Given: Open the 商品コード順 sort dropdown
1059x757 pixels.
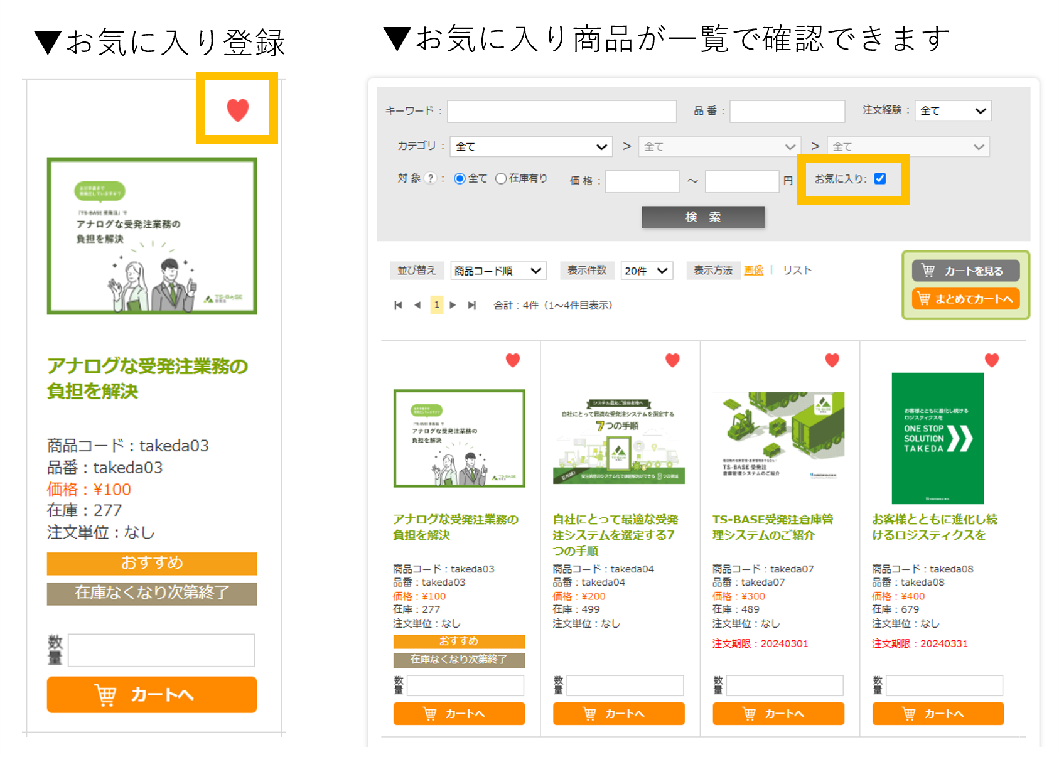Looking at the screenshot, I should (498, 271).
